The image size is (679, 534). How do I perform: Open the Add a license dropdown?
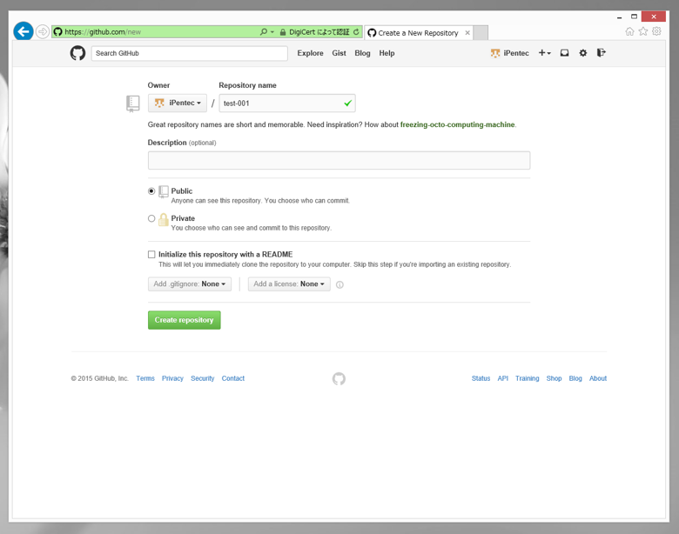coord(289,284)
